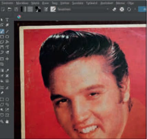Select the Rectangular Selection tool

click(x=2, y=100)
